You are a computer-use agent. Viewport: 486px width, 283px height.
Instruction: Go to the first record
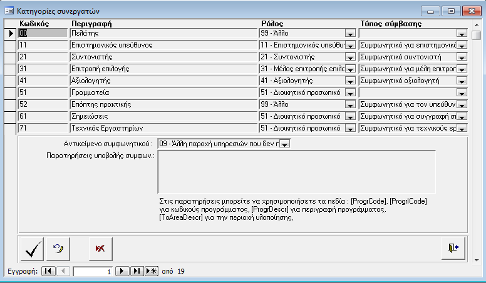pyautogui.click(x=48, y=271)
